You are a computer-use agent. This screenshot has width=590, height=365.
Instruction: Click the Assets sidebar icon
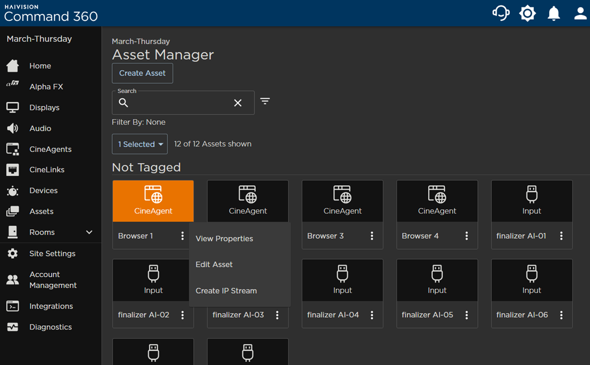(x=12, y=211)
